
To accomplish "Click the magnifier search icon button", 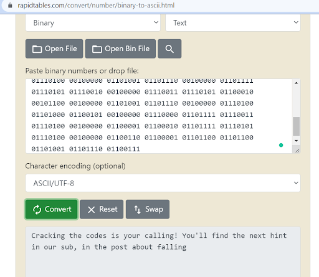I will (x=169, y=49).
